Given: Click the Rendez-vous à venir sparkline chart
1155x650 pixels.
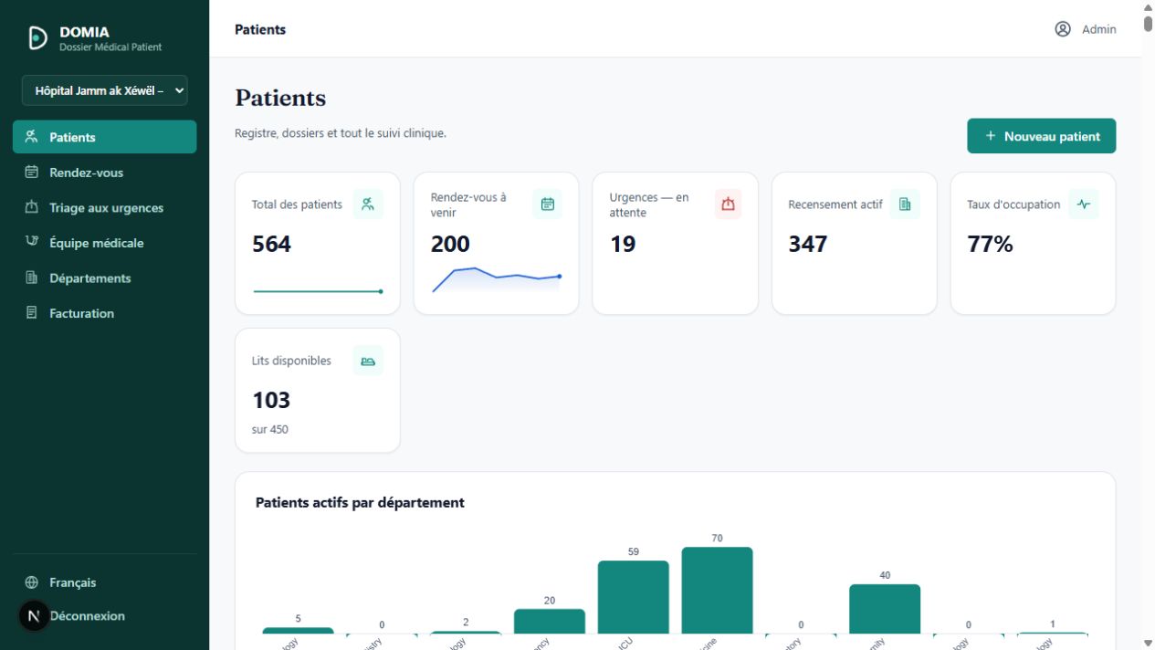Looking at the screenshot, I should [x=496, y=279].
